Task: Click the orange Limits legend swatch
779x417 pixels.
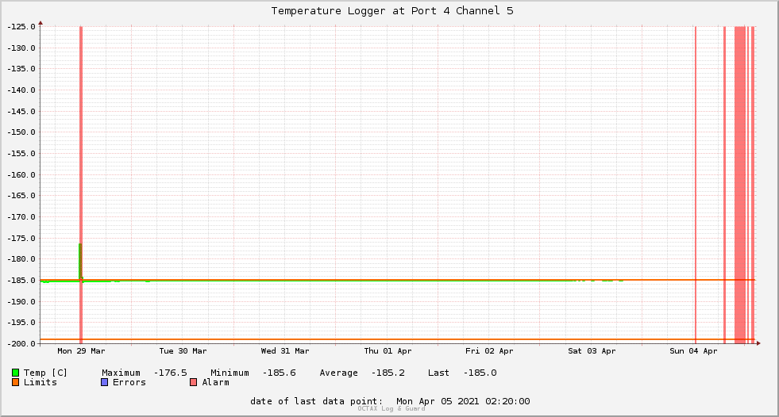Action: tap(15, 382)
